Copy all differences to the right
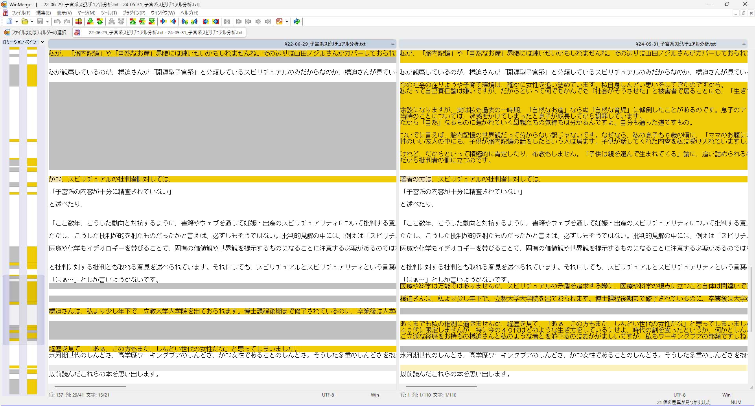755x406 pixels. pos(206,22)
